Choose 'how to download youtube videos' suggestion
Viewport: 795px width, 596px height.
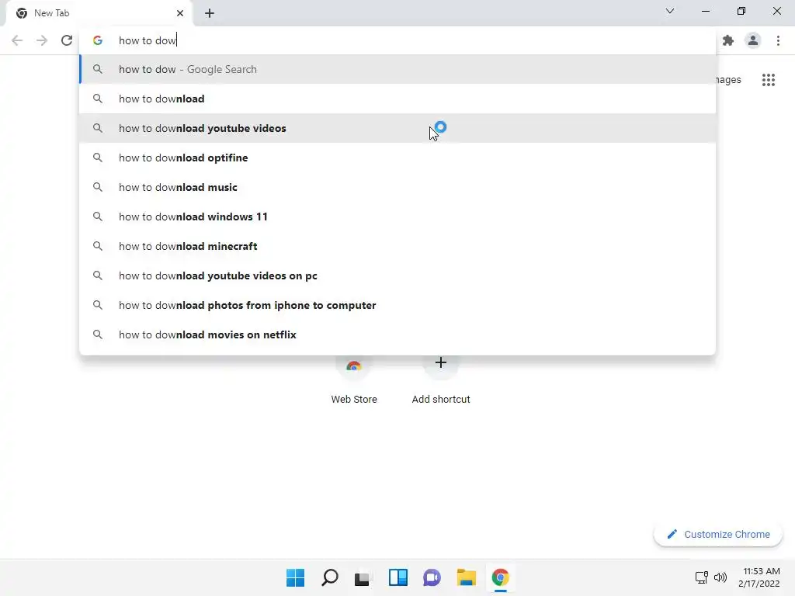(x=397, y=128)
